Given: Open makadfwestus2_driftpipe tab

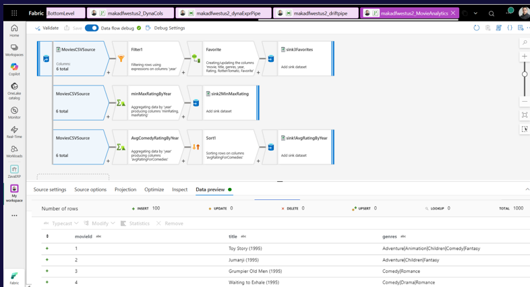Looking at the screenshot, I should [x=316, y=13].
